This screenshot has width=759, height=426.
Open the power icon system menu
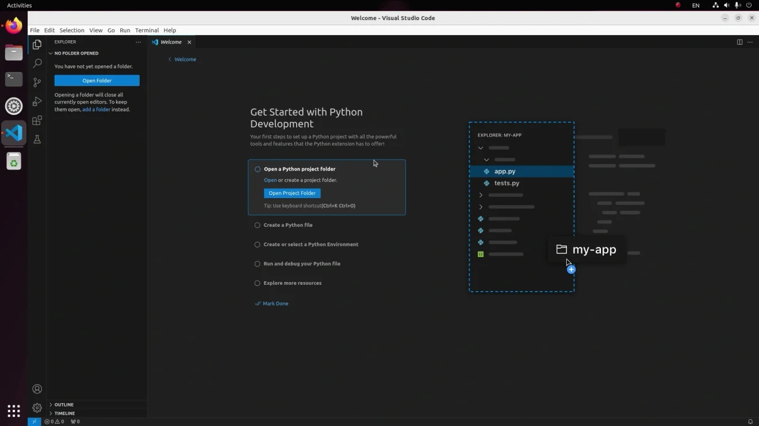(749, 5)
